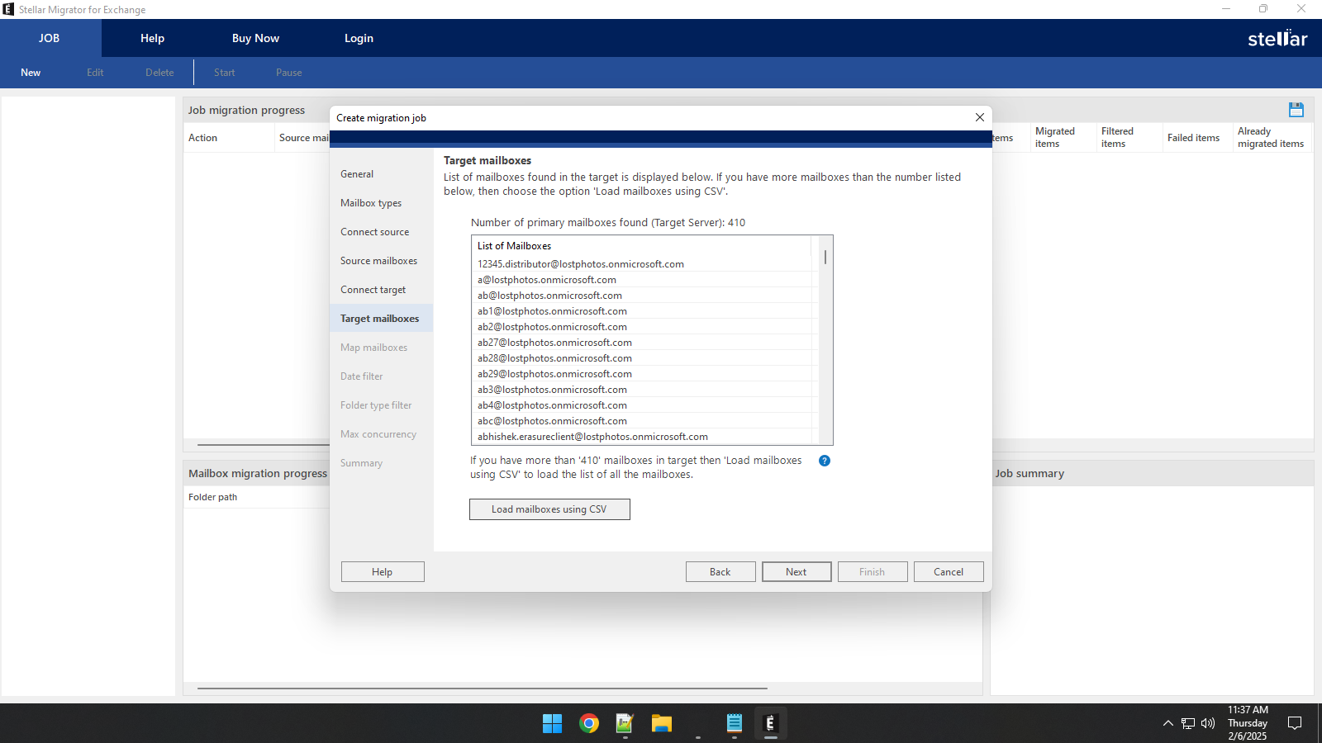The height and width of the screenshot is (743, 1322).
Task: Click Filtered items column header
Action: click(1129, 138)
